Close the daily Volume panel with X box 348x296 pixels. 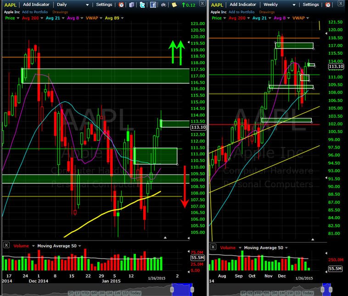[6, 245]
